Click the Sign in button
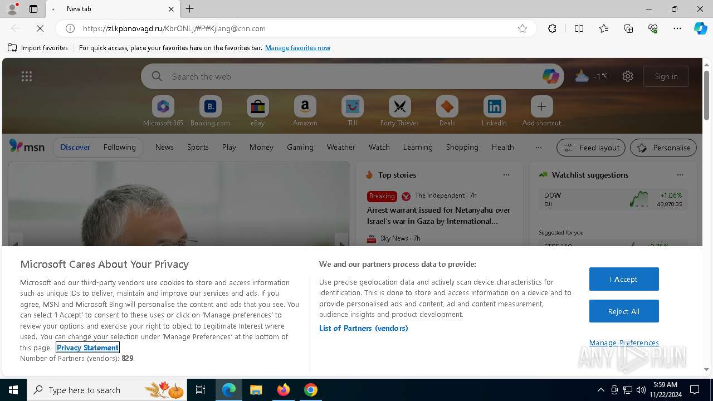Screen dimensions: 713x401 666,76
